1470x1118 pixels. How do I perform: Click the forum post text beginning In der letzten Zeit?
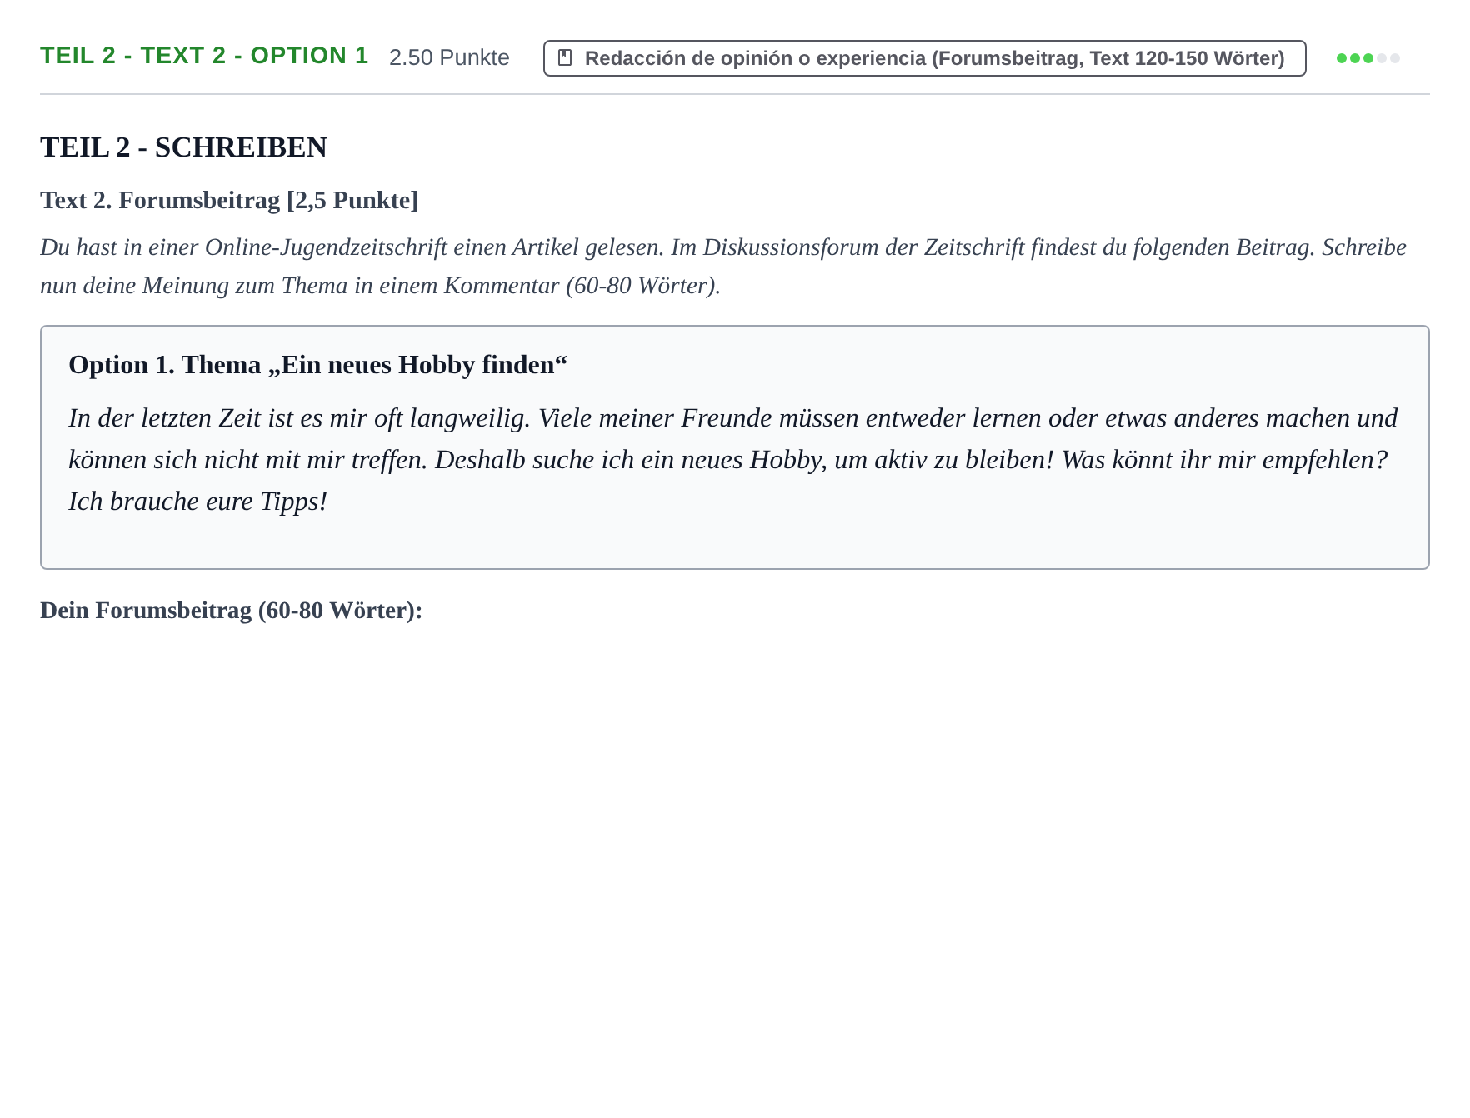click(733, 460)
